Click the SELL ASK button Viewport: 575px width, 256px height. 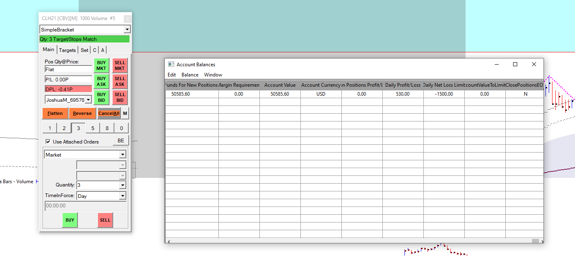click(120, 81)
